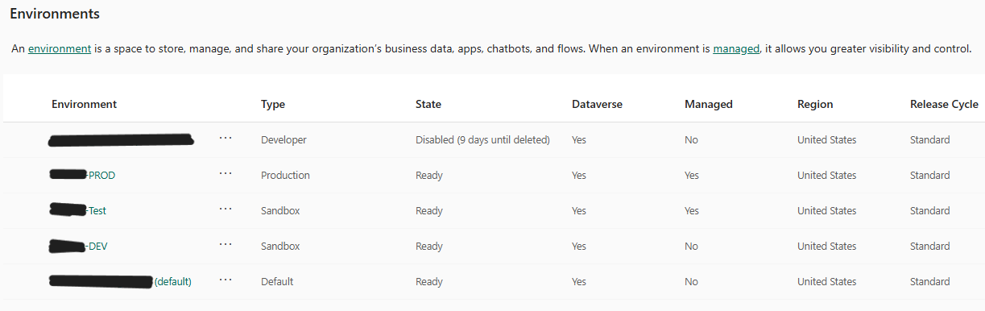This screenshot has height=311, width=985.
Task: Open the PROD environment link
Action: pos(82,175)
